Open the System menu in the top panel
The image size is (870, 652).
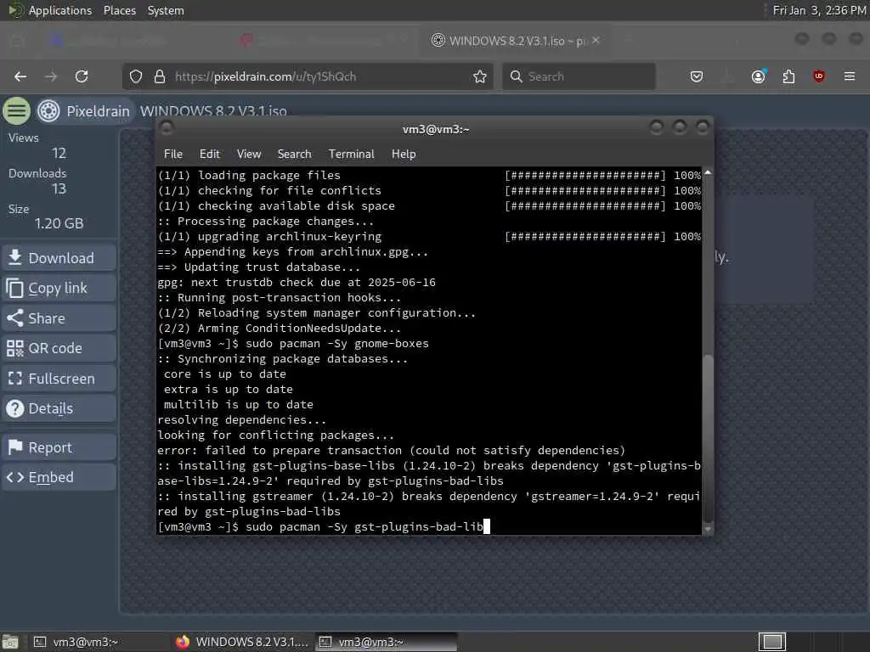point(166,10)
